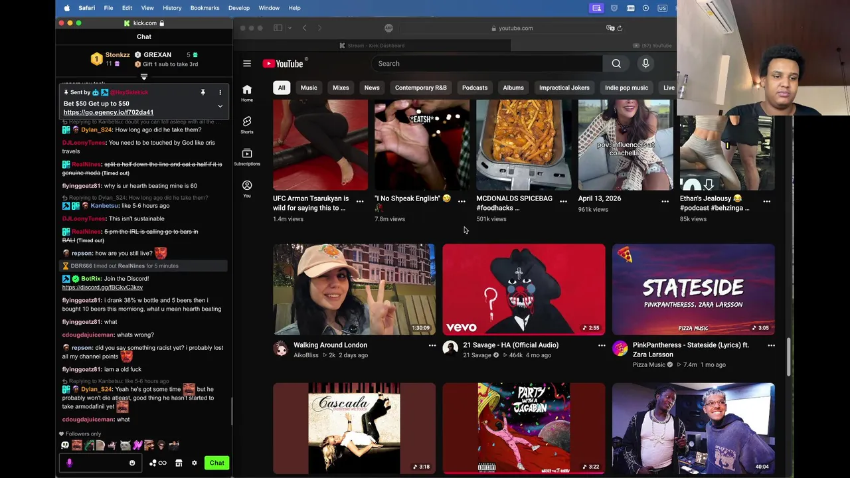This screenshot has height=478, width=850.
Task: Open options for Ethan's Jealousy short
Action: pyautogui.click(x=766, y=201)
